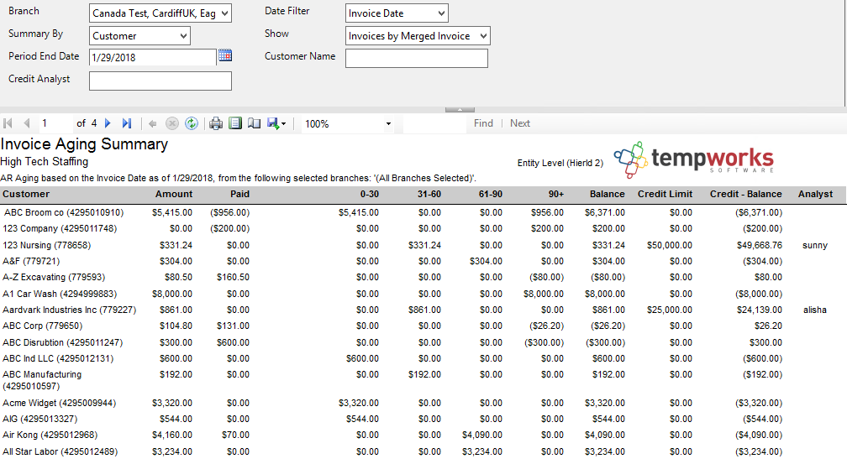
Task: Open the Show dropdown
Action: coord(483,36)
